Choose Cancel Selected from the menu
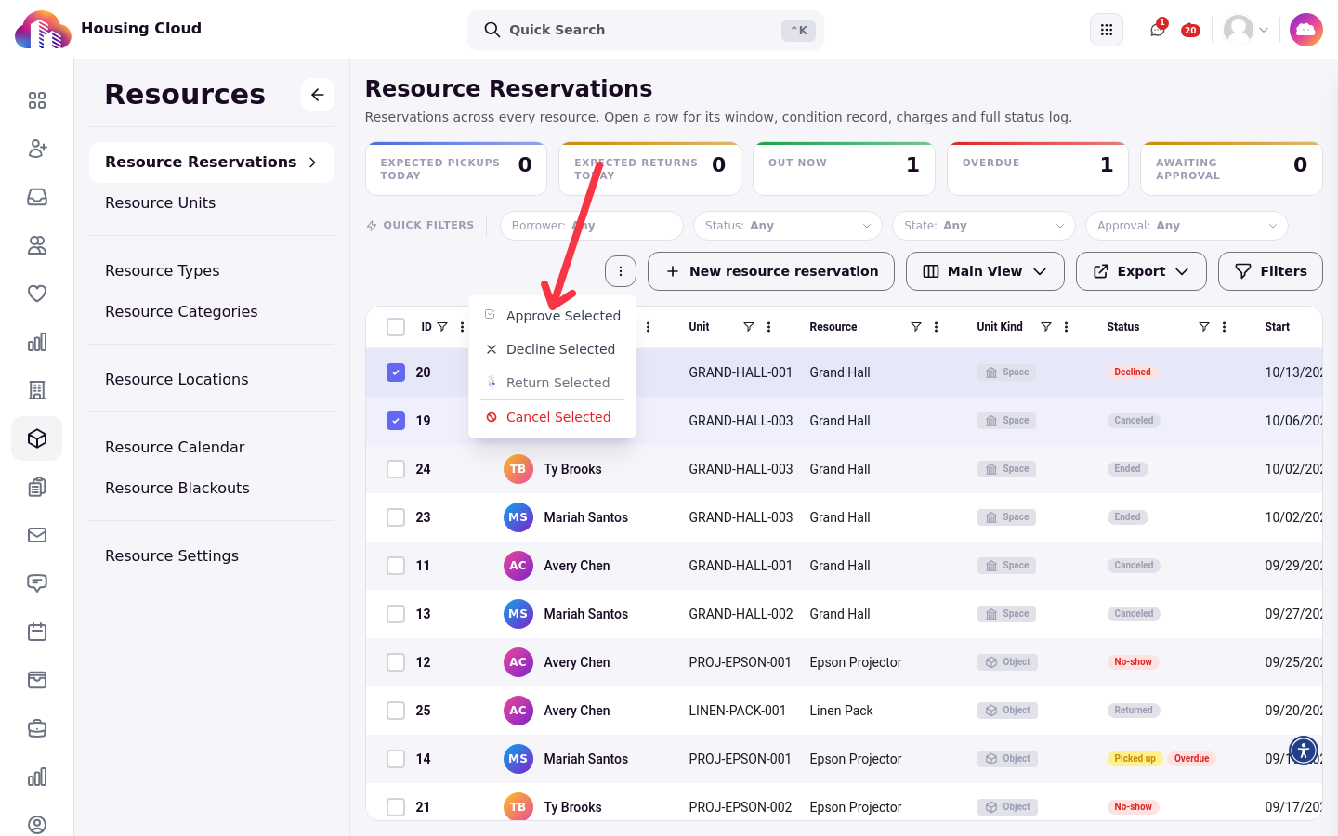The width and height of the screenshot is (1338, 836). [x=553, y=417]
